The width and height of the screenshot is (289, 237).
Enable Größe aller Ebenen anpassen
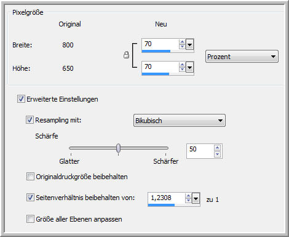(x=30, y=219)
